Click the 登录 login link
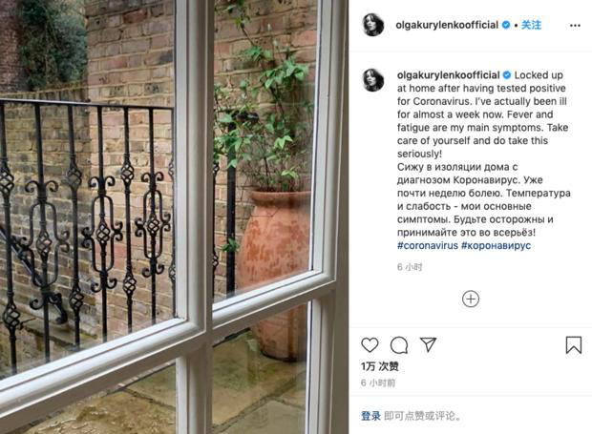The image size is (592, 434). (370, 416)
